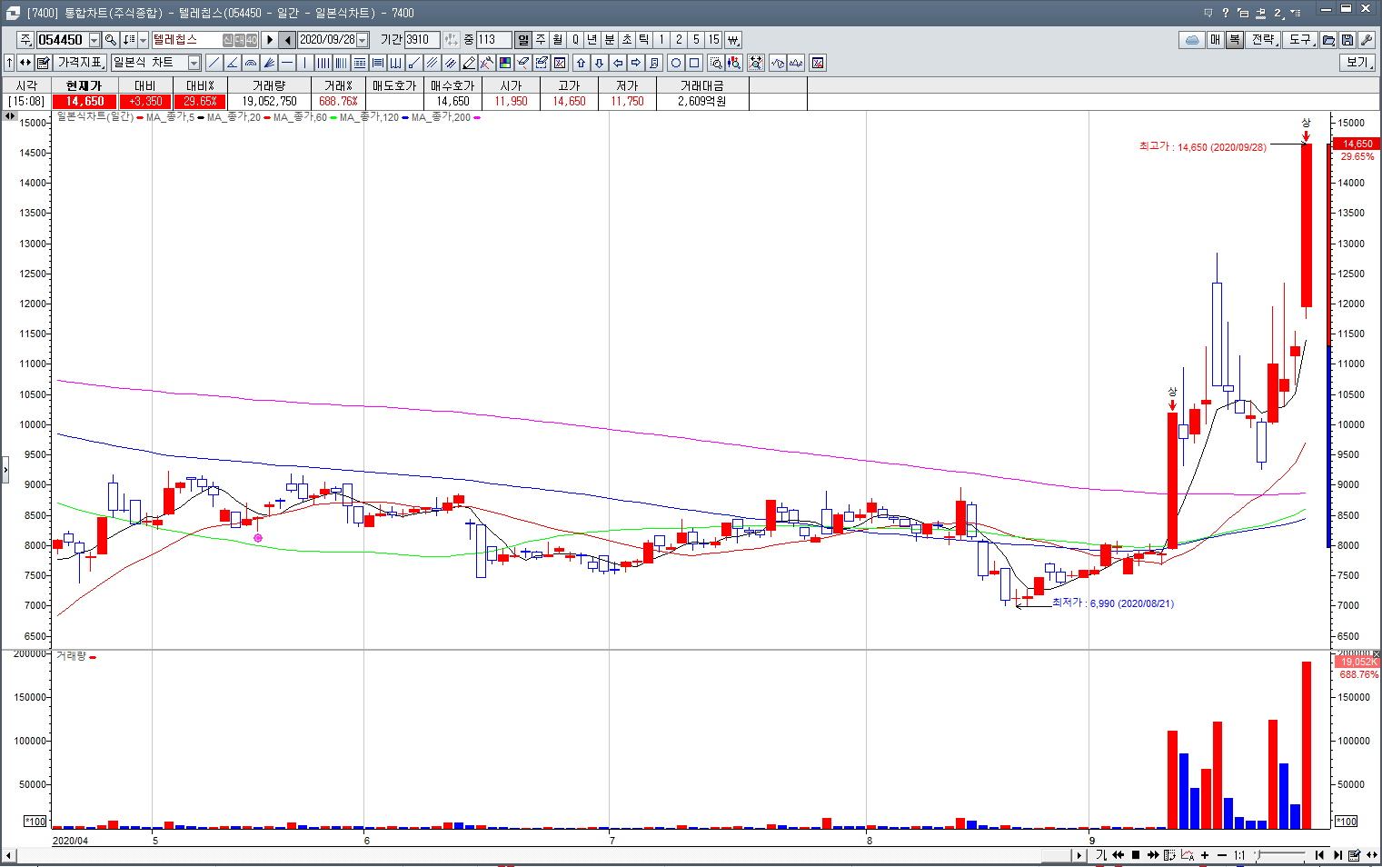Click the left arrow marker tool
The height and width of the screenshot is (867, 1382).
click(x=618, y=63)
